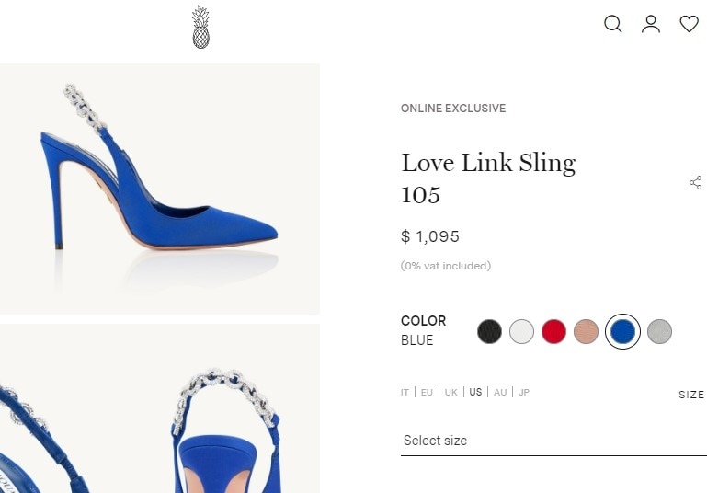
Task: Click the pineapple logo icon
Action: pos(200,27)
